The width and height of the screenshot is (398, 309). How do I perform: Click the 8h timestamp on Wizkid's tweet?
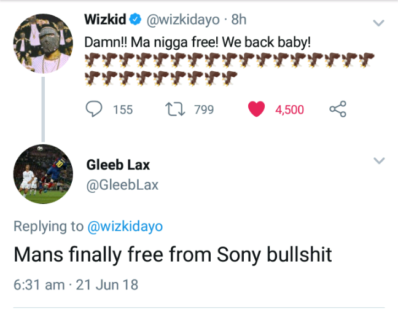[x=238, y=20]
